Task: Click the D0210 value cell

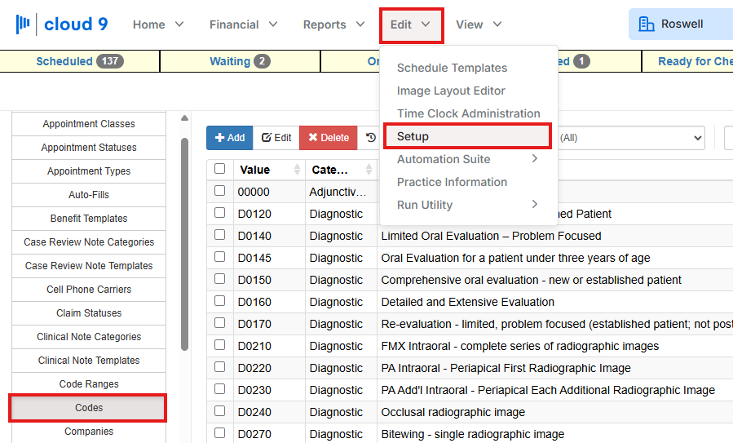Action: [x=269, y=346]
